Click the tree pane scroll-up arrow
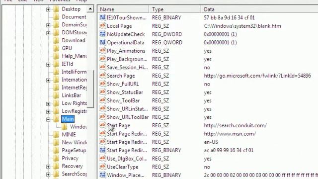 pos(90,9)
